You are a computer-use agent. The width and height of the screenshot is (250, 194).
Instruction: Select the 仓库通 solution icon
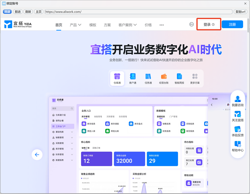coord(117,76)
